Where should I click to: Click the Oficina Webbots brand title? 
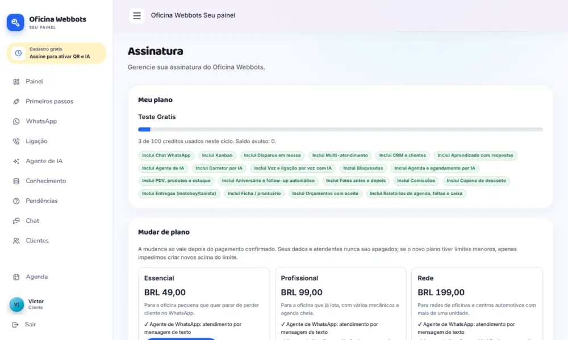pos(57,19)
